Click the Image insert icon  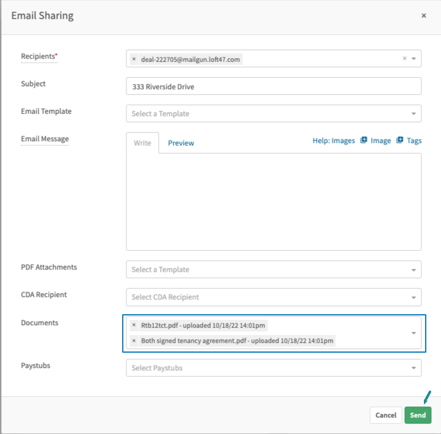[x=363, y=140]
